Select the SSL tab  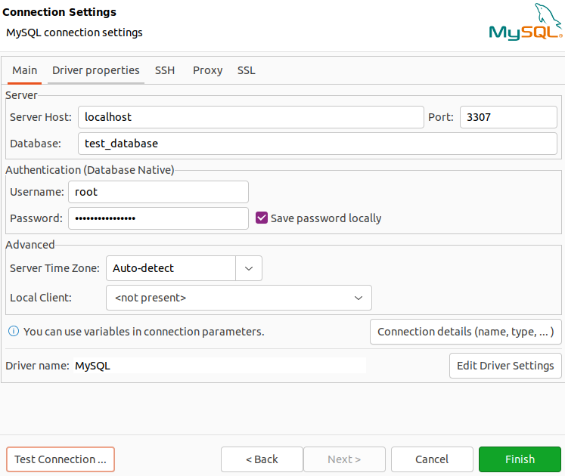tap(247, 70)
